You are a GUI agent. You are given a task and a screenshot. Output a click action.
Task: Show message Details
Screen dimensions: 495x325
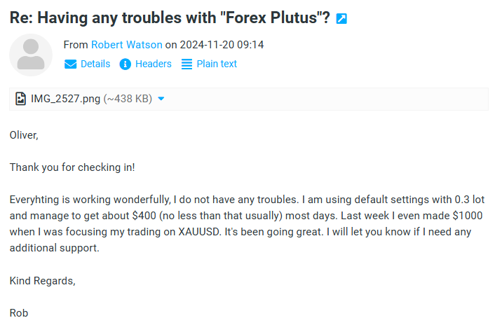pyautogui.click(x=95, y=64)
